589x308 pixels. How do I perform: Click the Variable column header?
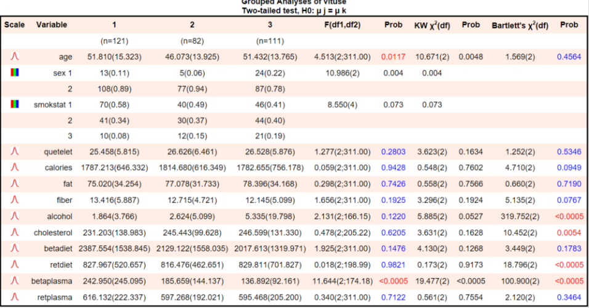click(x=52, y=25)
